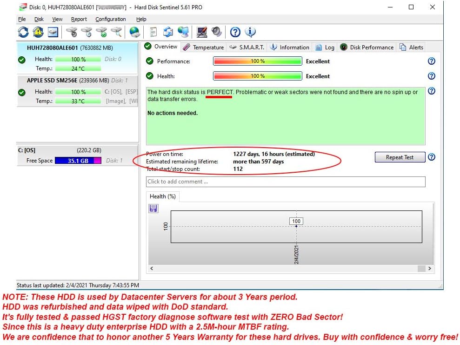
Task: Open the Disk menu
Action: [39, 19]
